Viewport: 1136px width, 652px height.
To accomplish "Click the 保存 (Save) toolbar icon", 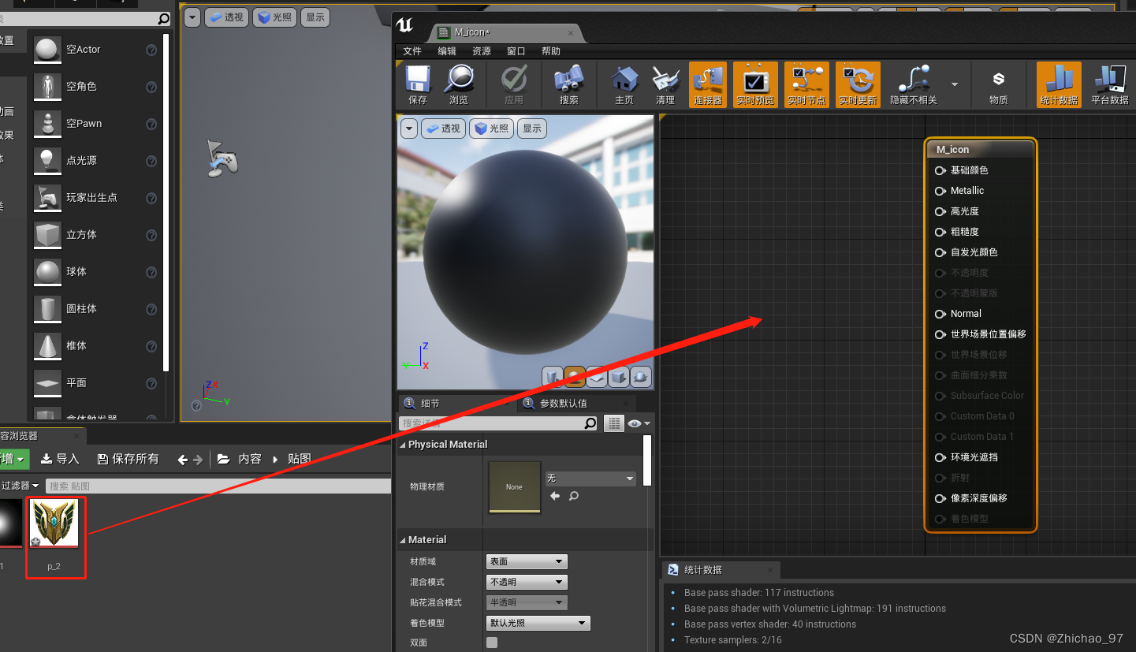I will click(x=417, y=84).
